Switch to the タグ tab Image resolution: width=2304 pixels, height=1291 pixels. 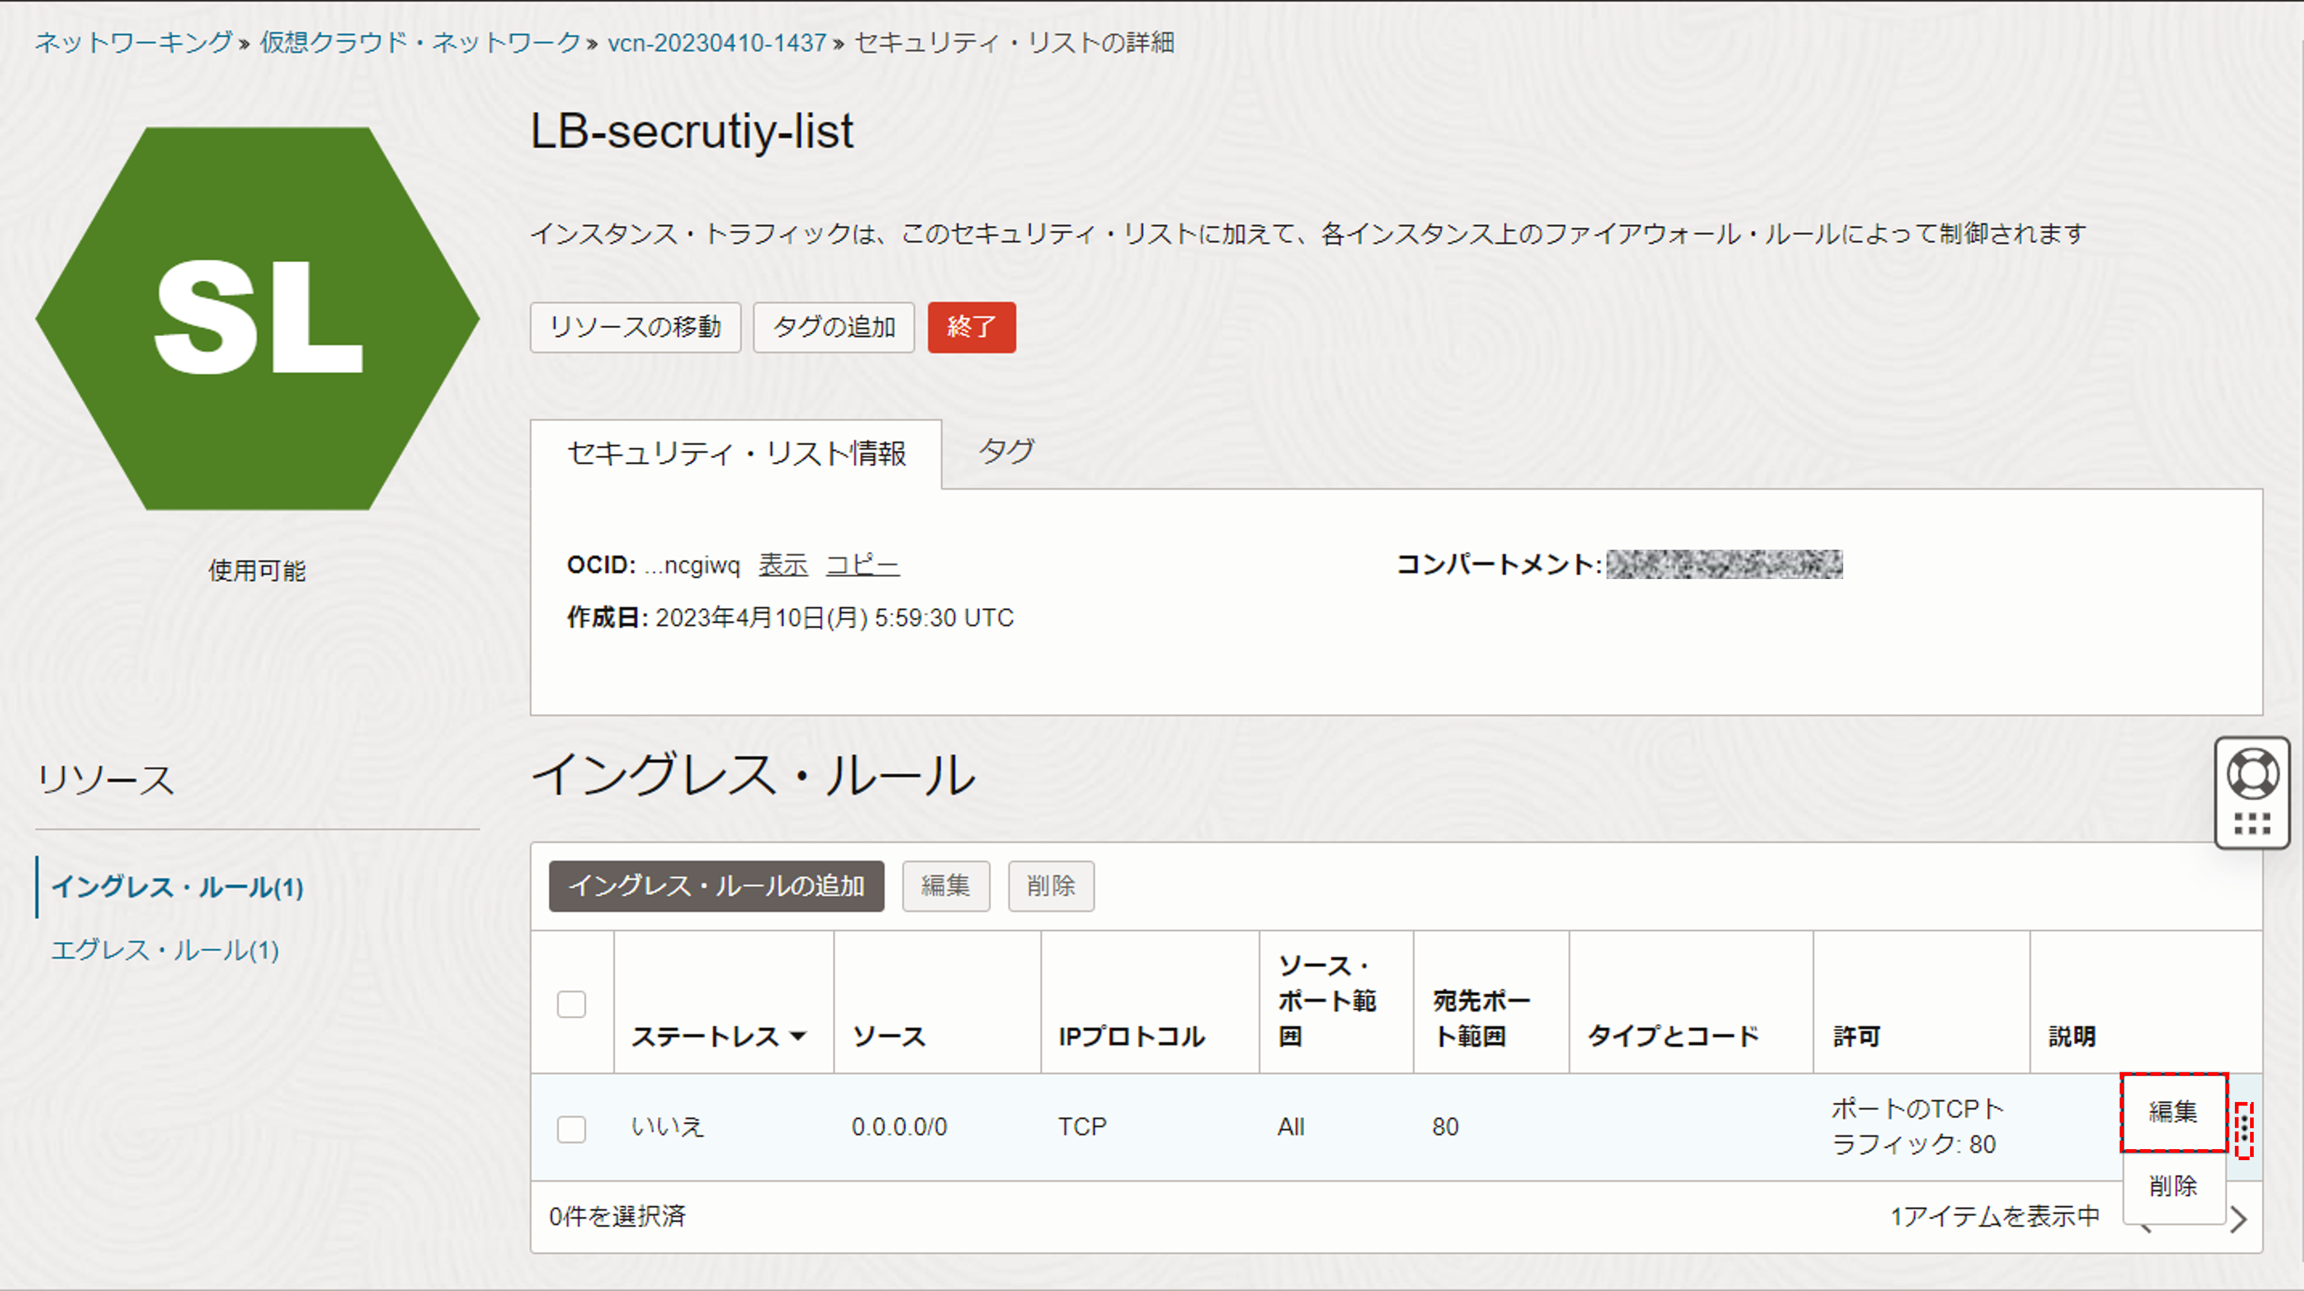1006,452
